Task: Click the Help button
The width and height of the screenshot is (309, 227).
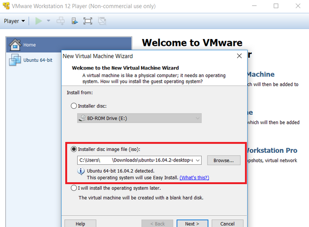Action: (81, 224)
